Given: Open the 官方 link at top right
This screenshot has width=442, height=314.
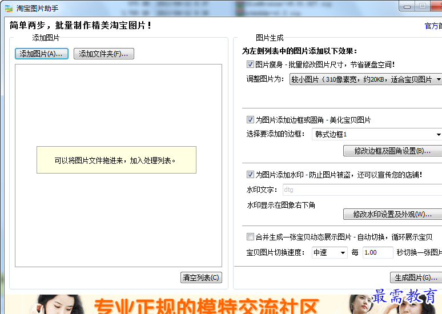Looking at the screenshot, I should point(433,26).
